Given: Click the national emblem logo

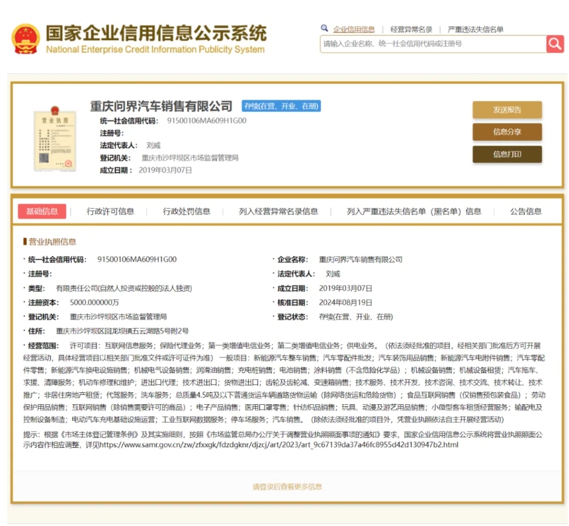Looking at the screenshot, I should (x=25, y=39).
